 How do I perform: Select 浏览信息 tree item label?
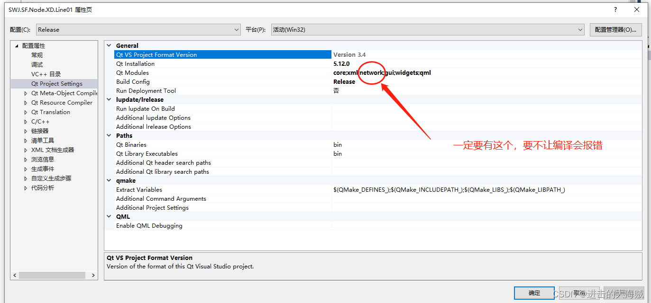coord(43,160)
